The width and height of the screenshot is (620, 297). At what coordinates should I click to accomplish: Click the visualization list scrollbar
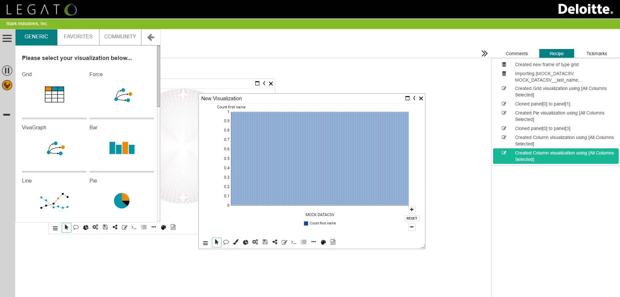(x=159, y=76)
